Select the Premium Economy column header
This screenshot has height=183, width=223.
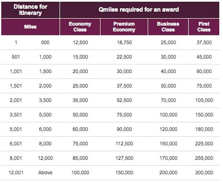[124, 27]
